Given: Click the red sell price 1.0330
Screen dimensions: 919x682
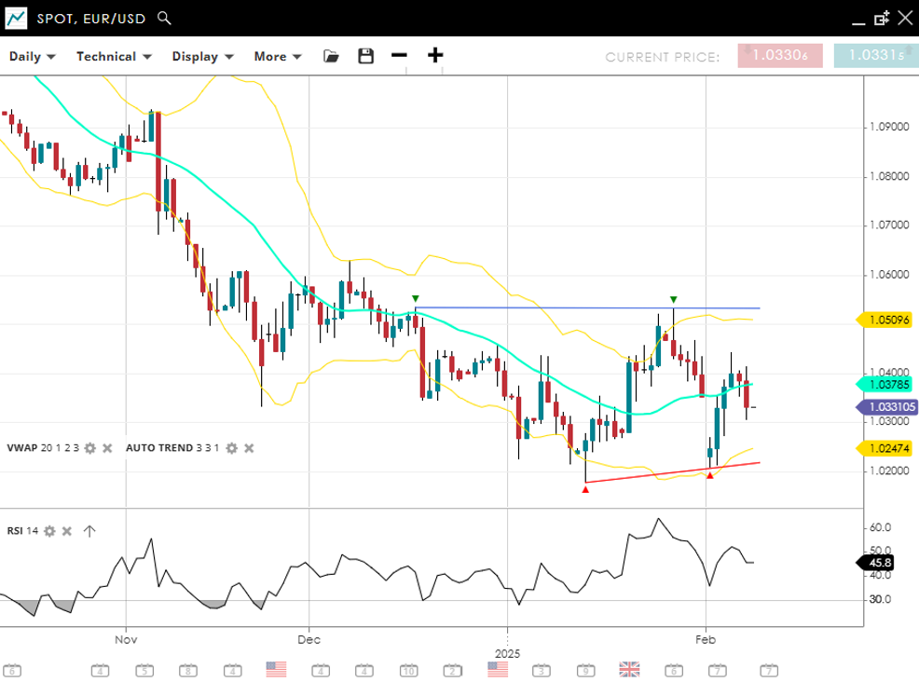Looking at the screenshot, I should 779,56.
